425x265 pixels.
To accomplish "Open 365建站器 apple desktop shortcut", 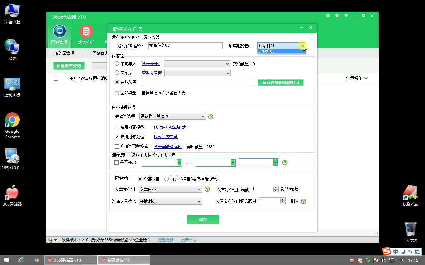I will point(12,196).
